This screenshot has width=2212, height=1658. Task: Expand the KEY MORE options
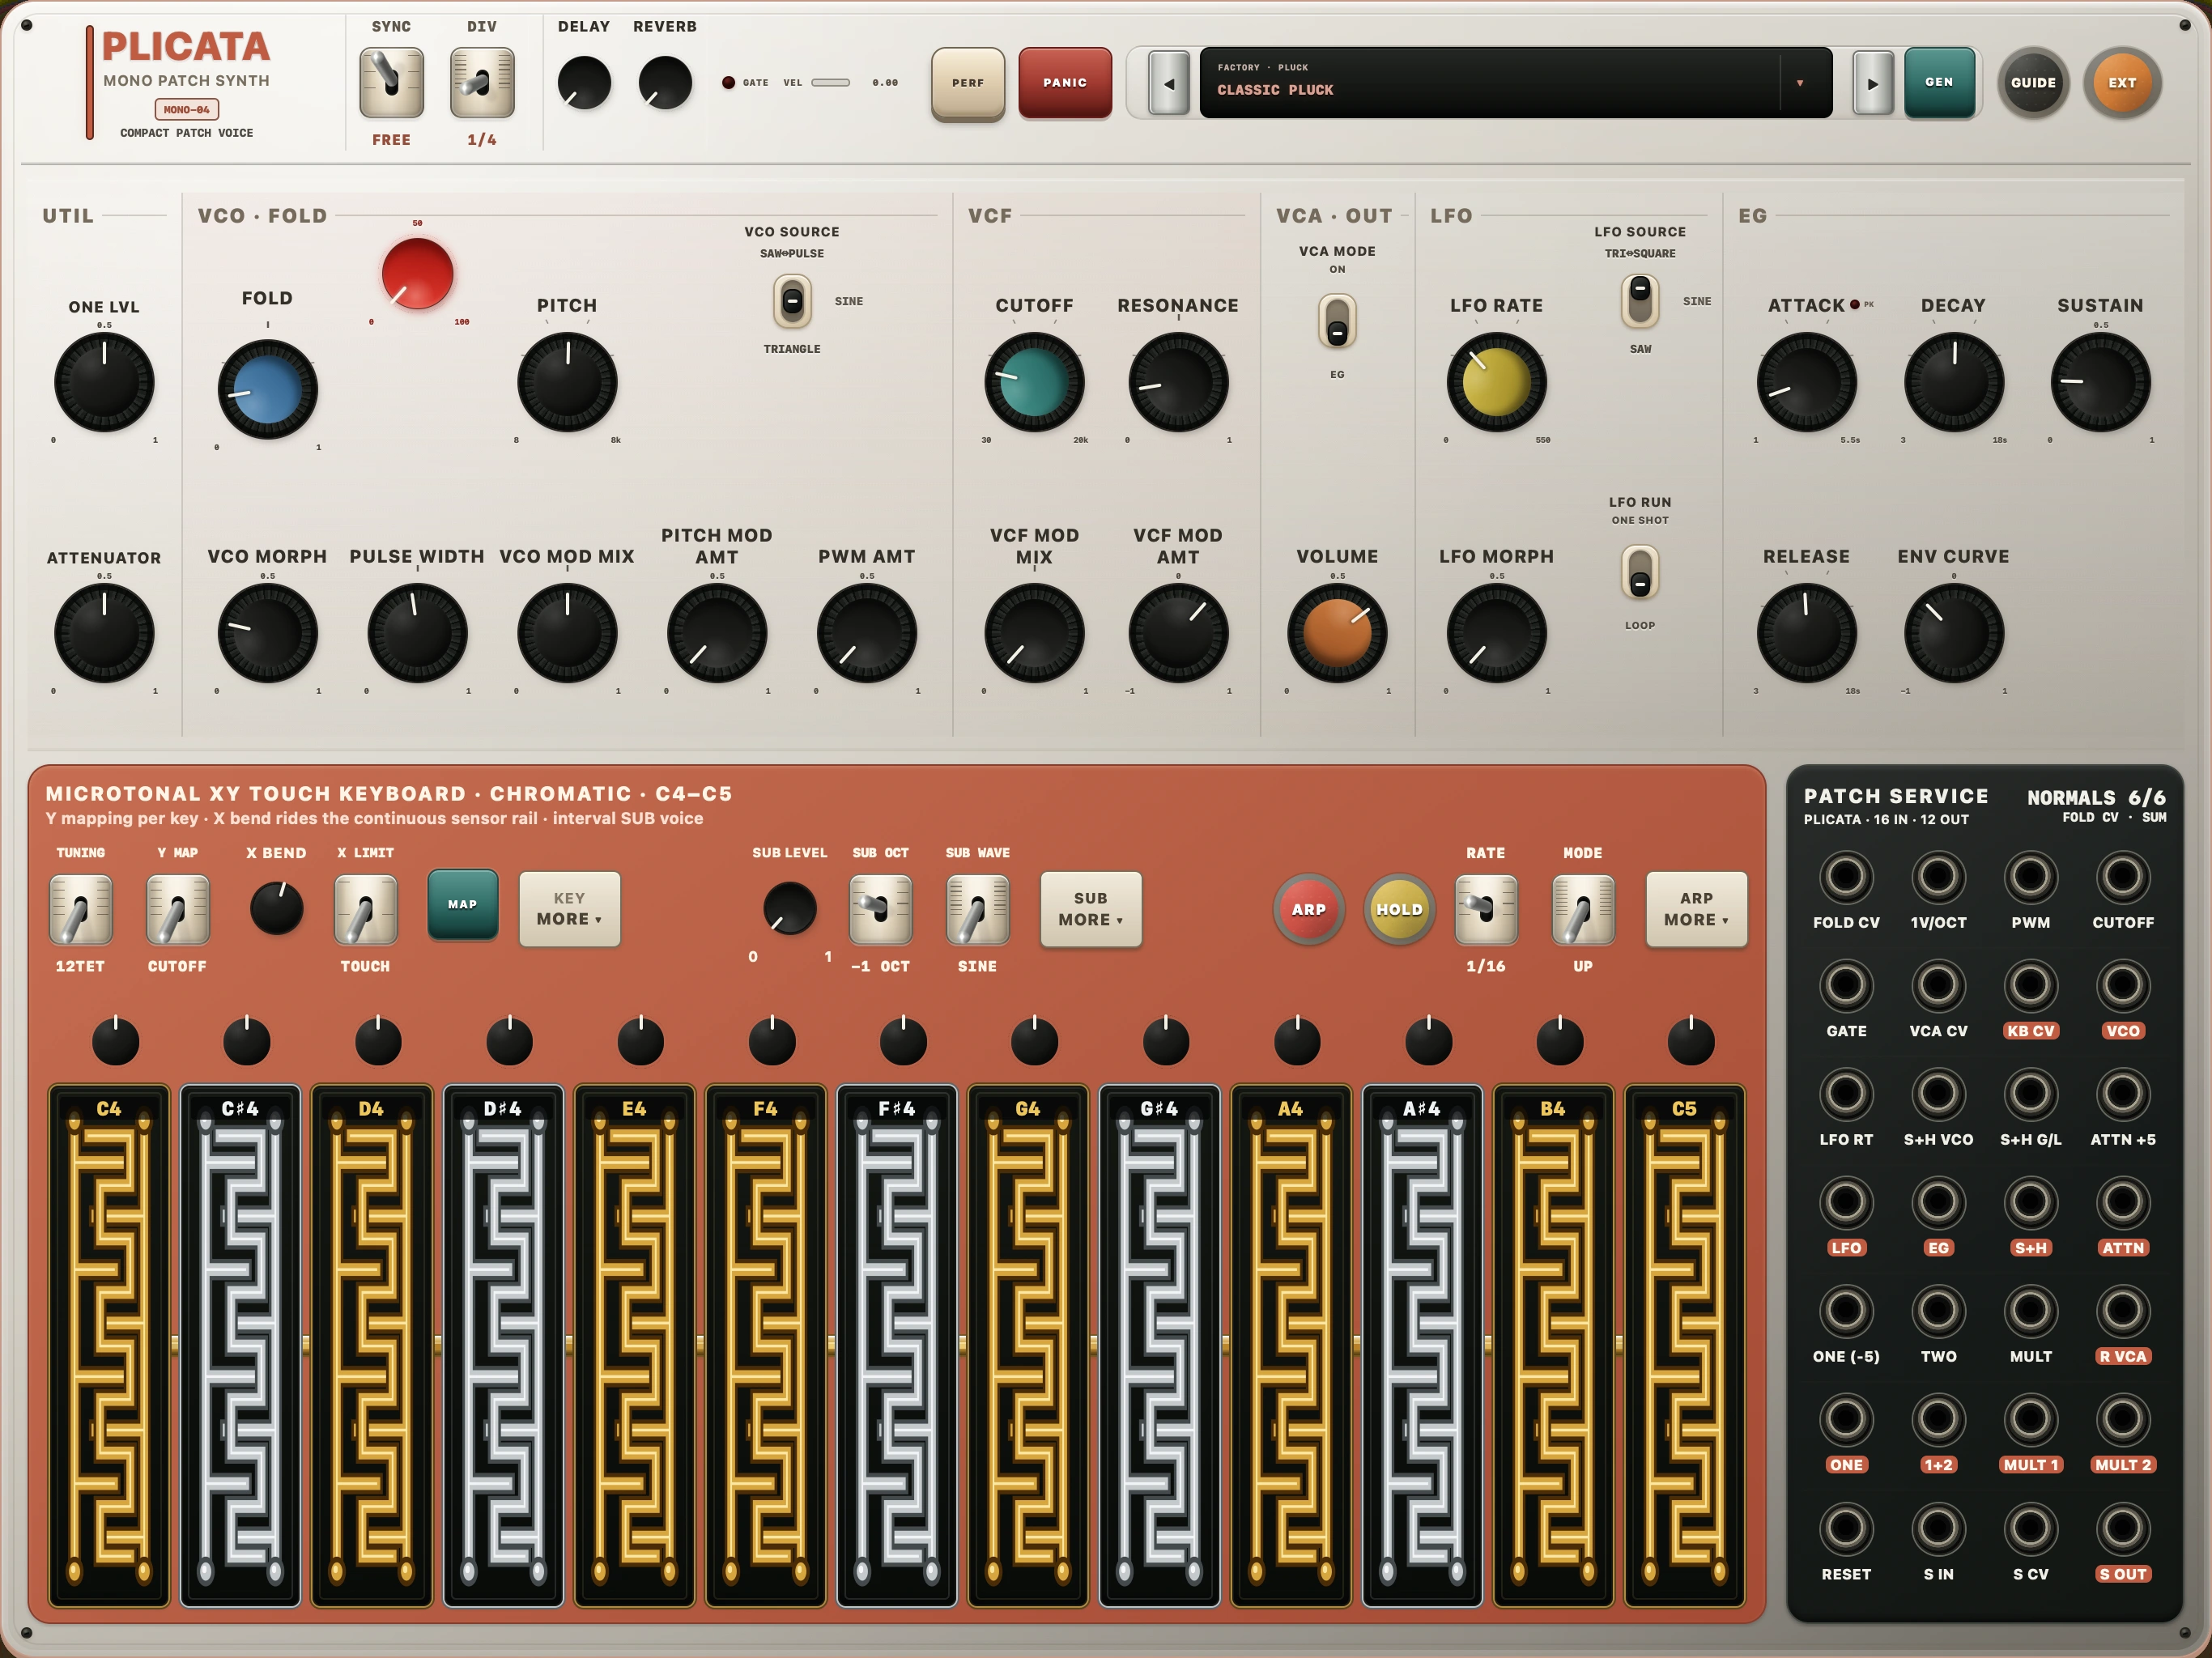point(569,908)
